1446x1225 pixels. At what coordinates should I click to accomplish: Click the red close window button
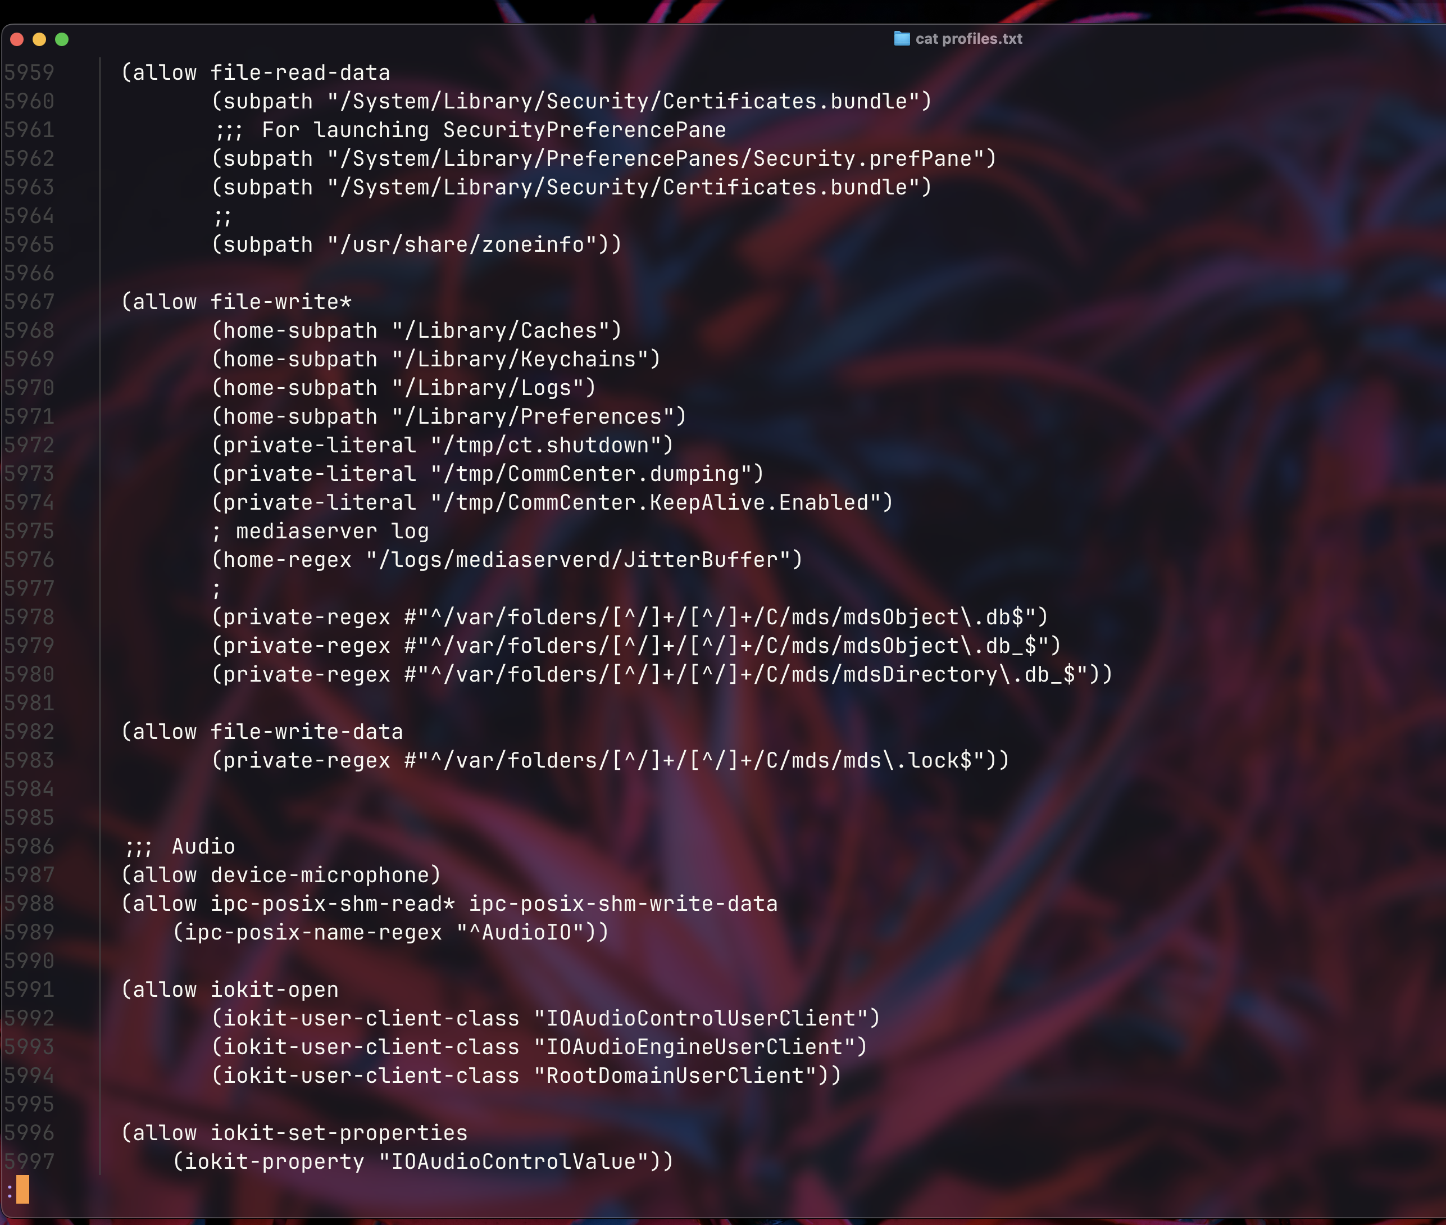tap(17, 39)
